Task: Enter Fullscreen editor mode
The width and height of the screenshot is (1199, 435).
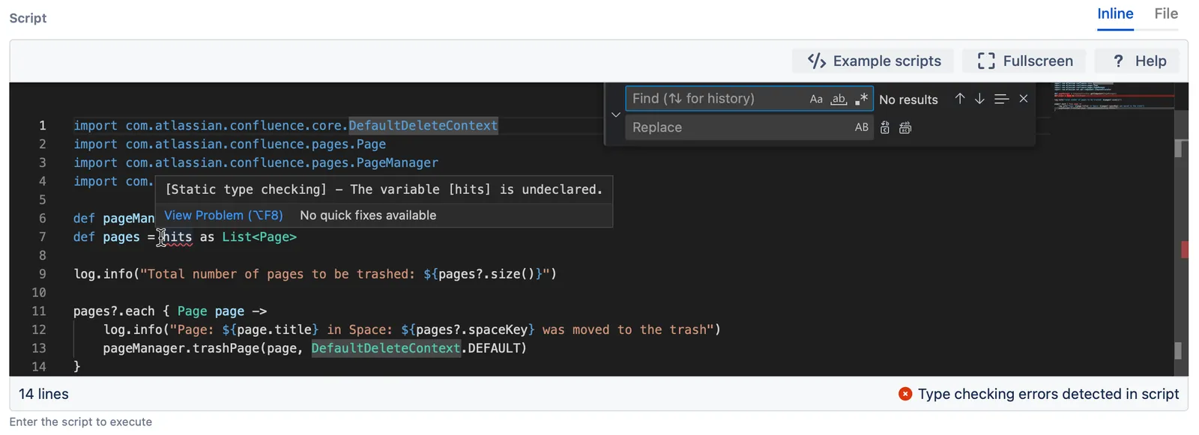Action: pyautogui.click(x=1024, y=61)
